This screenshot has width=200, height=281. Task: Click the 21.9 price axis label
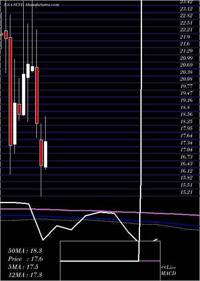coord(185,37)
